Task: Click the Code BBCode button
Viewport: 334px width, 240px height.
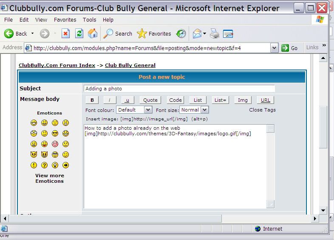Action: click(x=175, y=100)
